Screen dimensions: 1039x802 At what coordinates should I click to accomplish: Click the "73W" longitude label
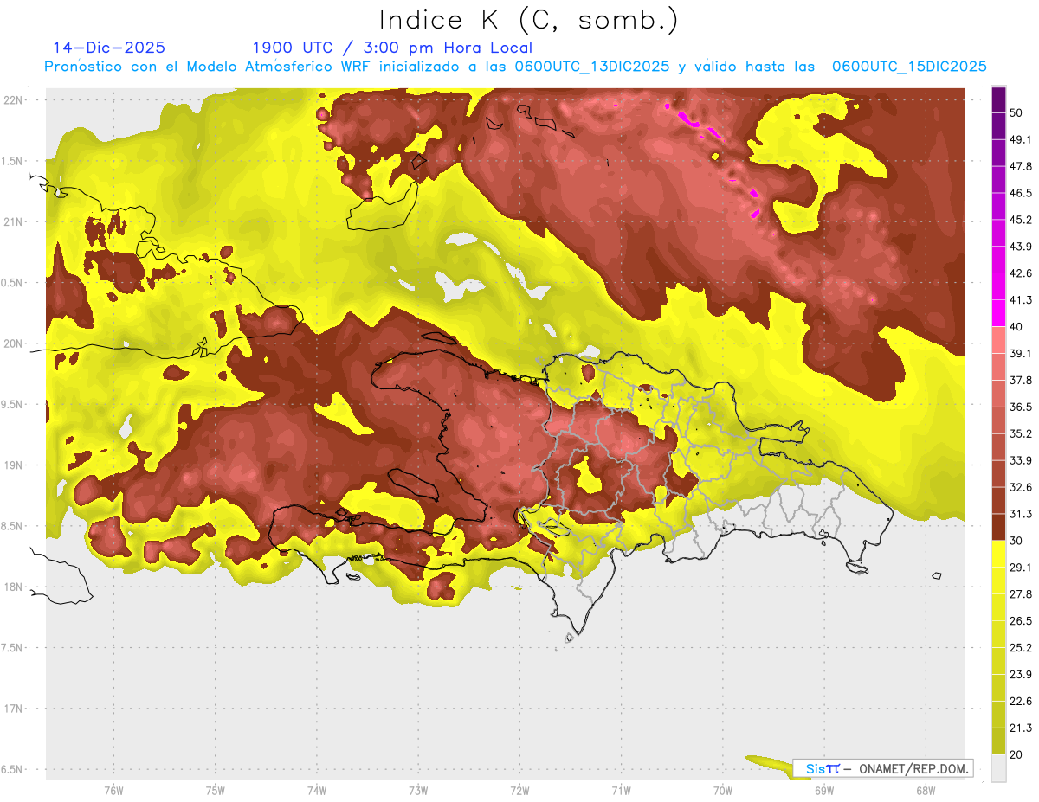418,791
